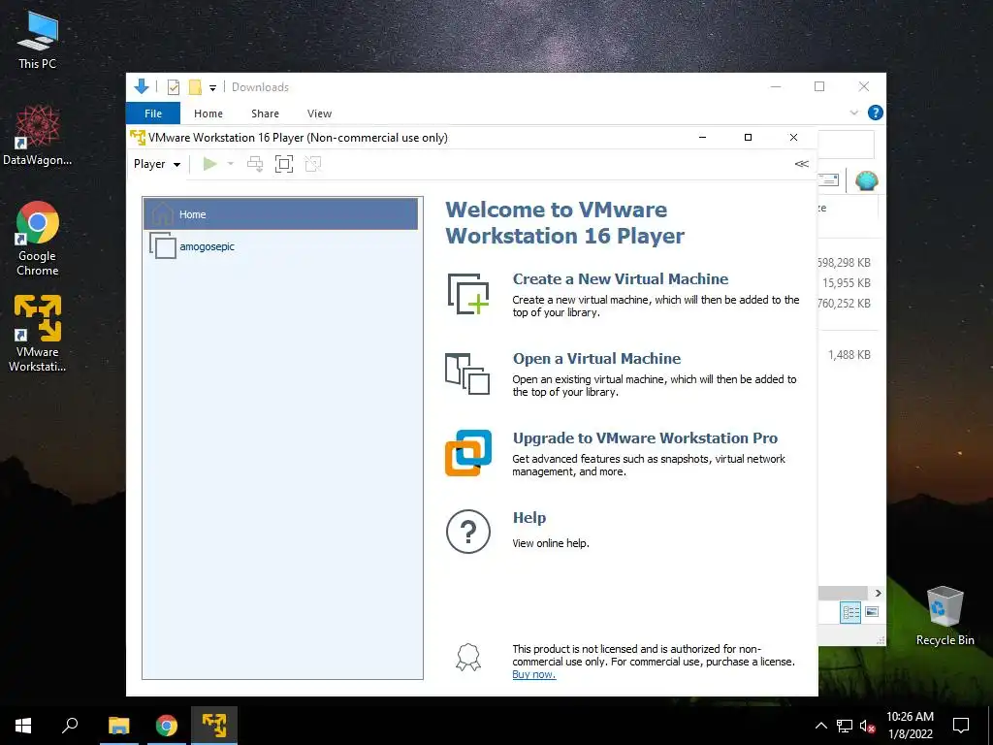
Task: Collapse the library with double chevron
Action: 801,164
